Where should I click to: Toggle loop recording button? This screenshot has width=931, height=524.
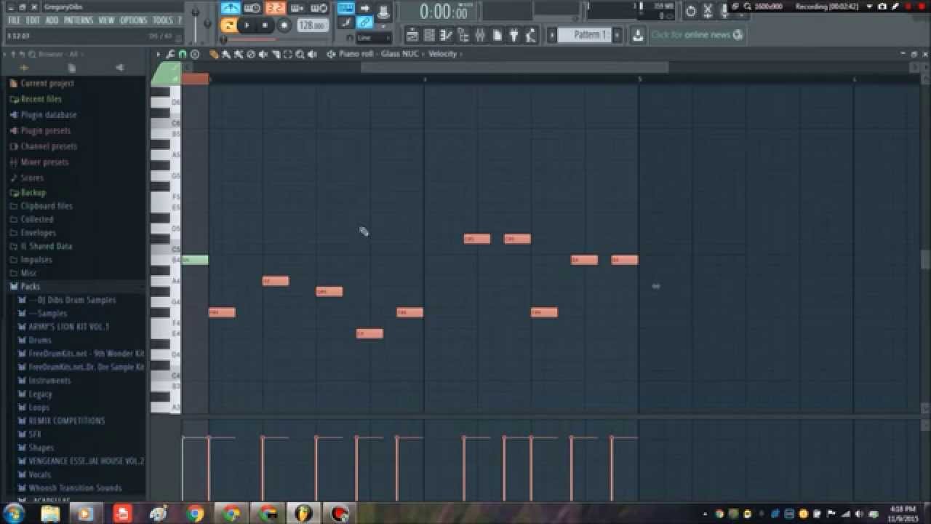(x=319, y=8)
